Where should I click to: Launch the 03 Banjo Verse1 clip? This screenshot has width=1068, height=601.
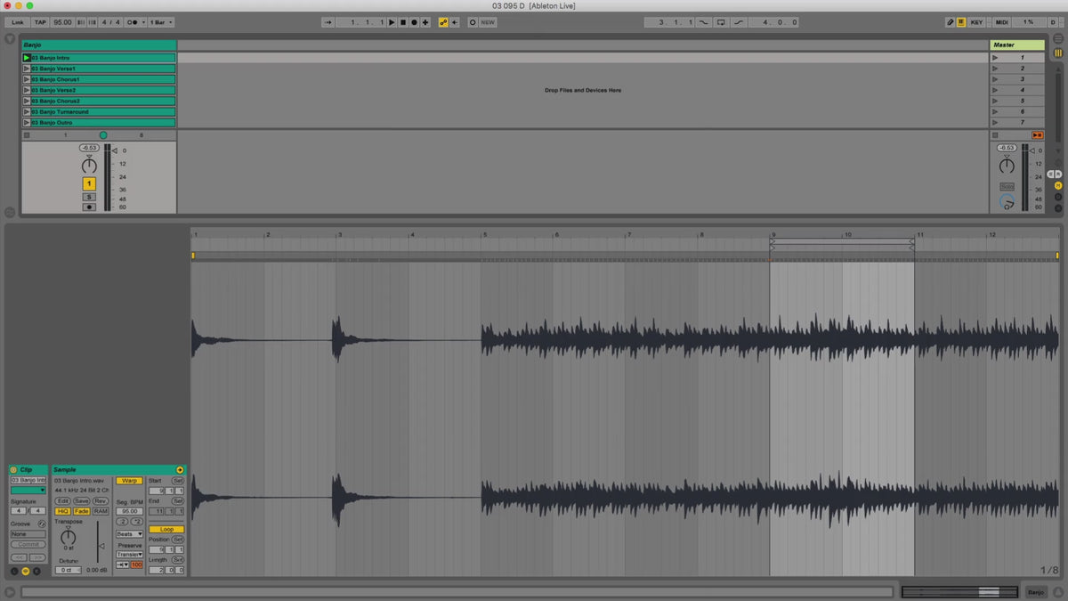tap(27, 69)
